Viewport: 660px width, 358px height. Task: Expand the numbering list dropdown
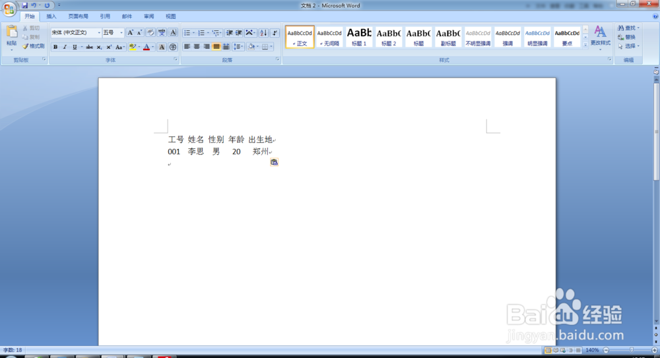(208, 33)
